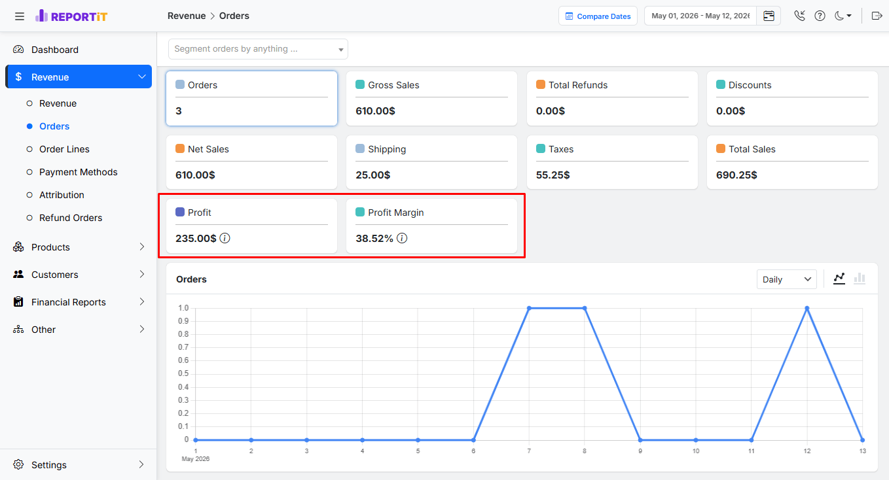Toggle dark mode moon icon

click(843, 16)
